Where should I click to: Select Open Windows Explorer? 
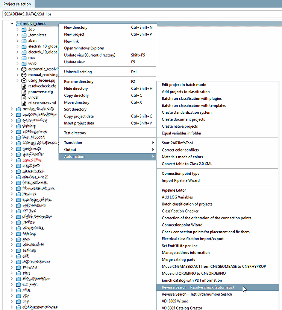coord(108,48)
